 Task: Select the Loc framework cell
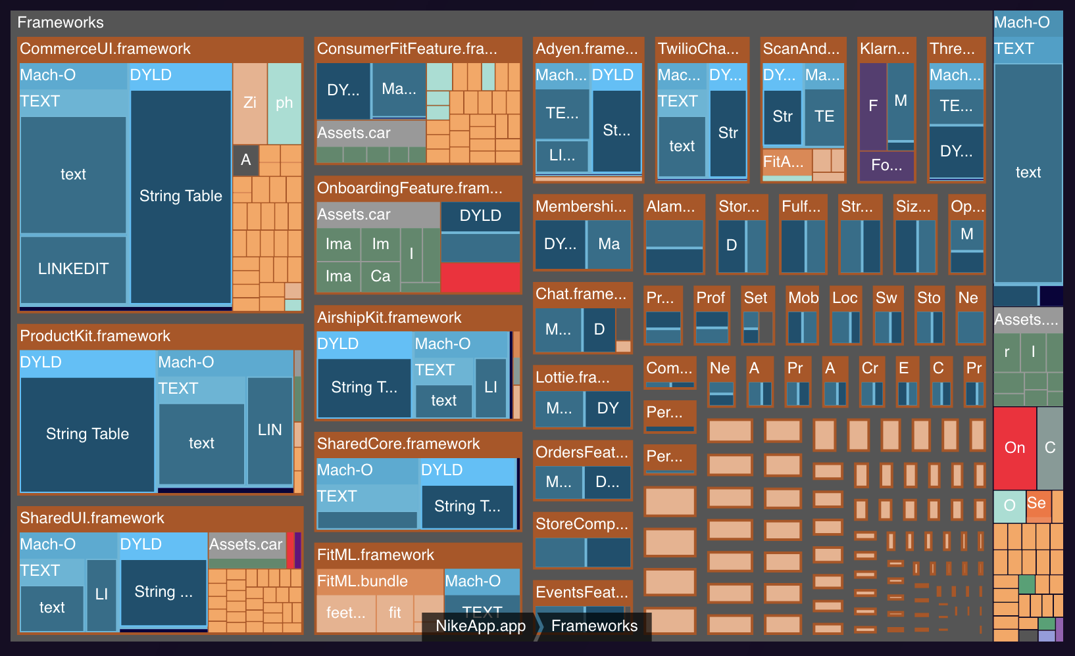click(x=845, y=316)
